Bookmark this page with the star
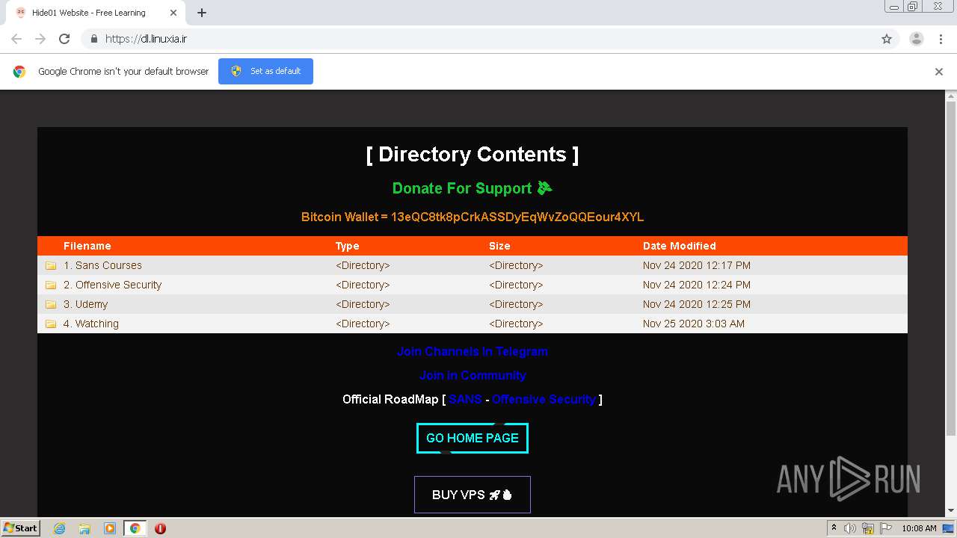Image resolution: width=957 pixels, height=538 pixels. point(887,39)
